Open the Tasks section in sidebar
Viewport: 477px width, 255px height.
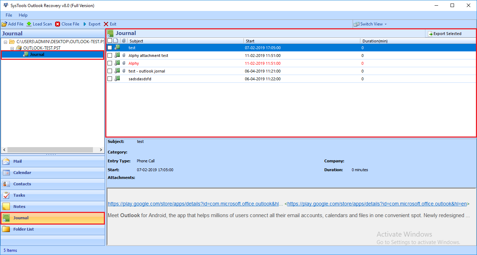tap(19, 195)
